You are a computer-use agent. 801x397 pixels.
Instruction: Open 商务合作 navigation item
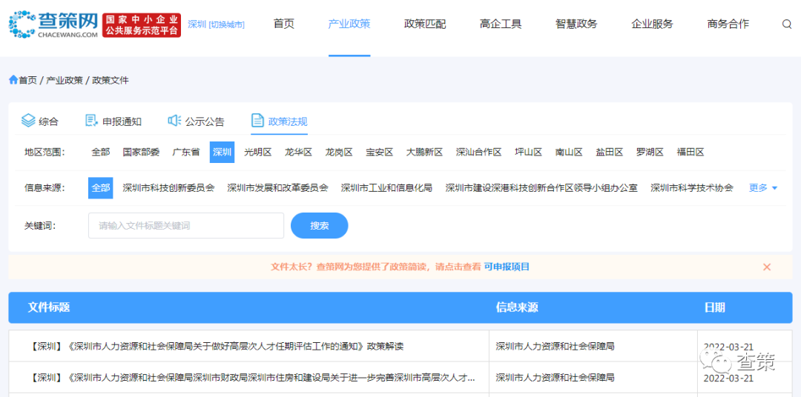[x=728, y=24]
